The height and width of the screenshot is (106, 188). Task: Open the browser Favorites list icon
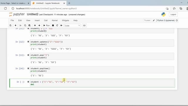tap(174, 9)
